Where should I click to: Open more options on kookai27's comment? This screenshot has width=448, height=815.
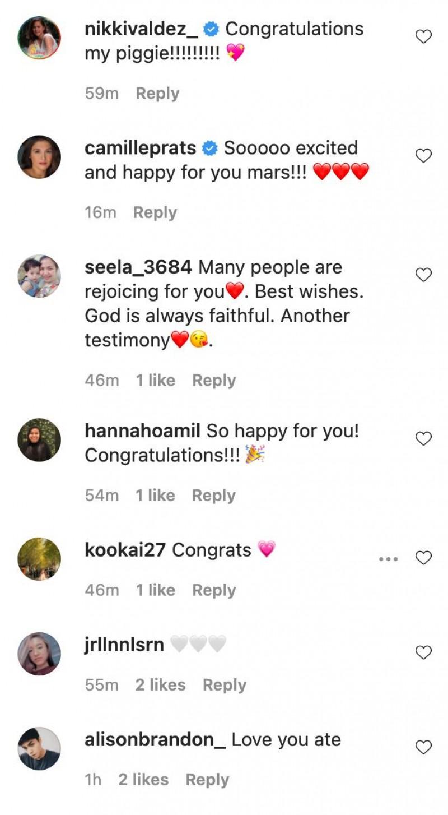[388, 559]
